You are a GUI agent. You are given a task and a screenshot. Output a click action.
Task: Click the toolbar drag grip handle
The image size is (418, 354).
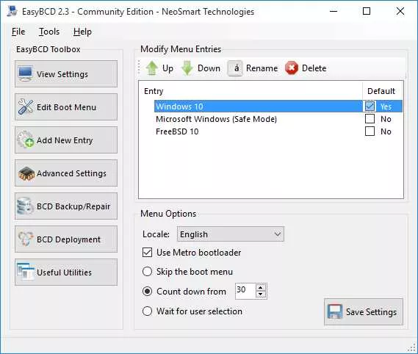[139, 68]
